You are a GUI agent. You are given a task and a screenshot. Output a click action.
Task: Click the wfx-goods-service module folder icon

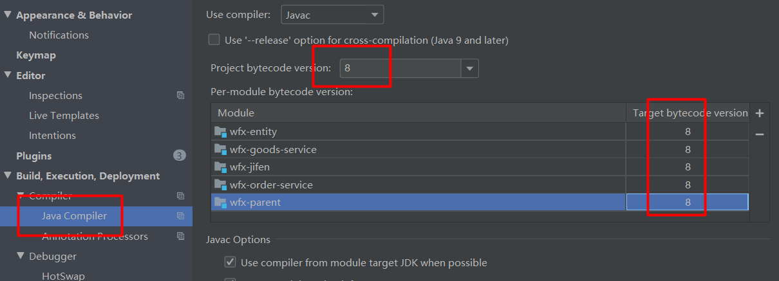[220, 149]
